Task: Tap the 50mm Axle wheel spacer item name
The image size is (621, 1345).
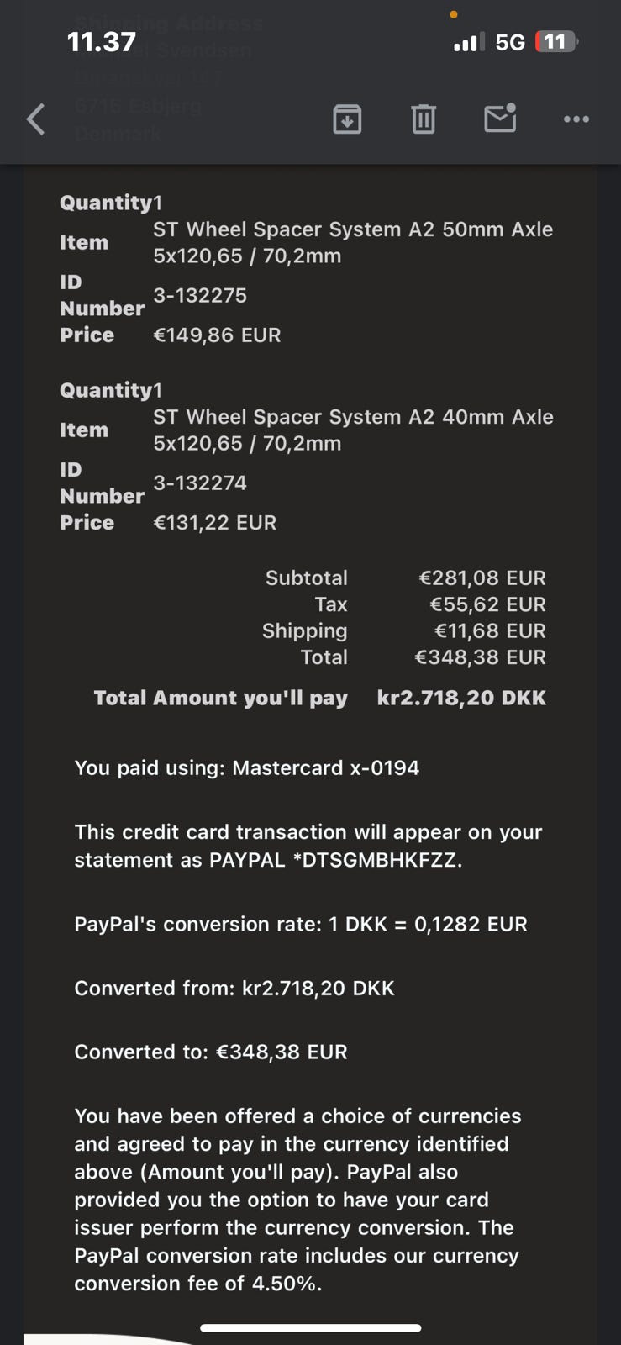Action: [x=353, y=242]
